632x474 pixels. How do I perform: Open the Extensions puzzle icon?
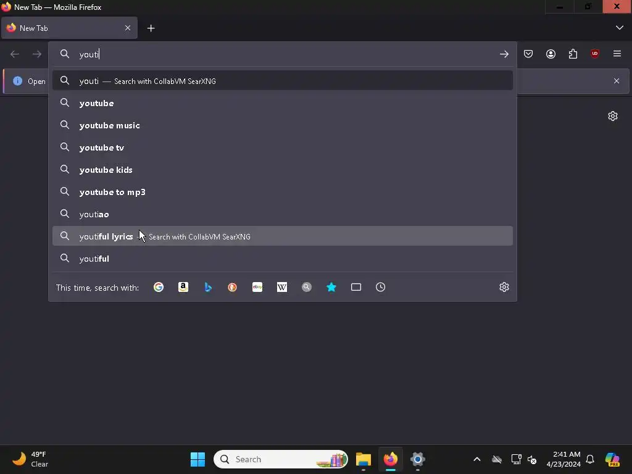pos(573,54)
